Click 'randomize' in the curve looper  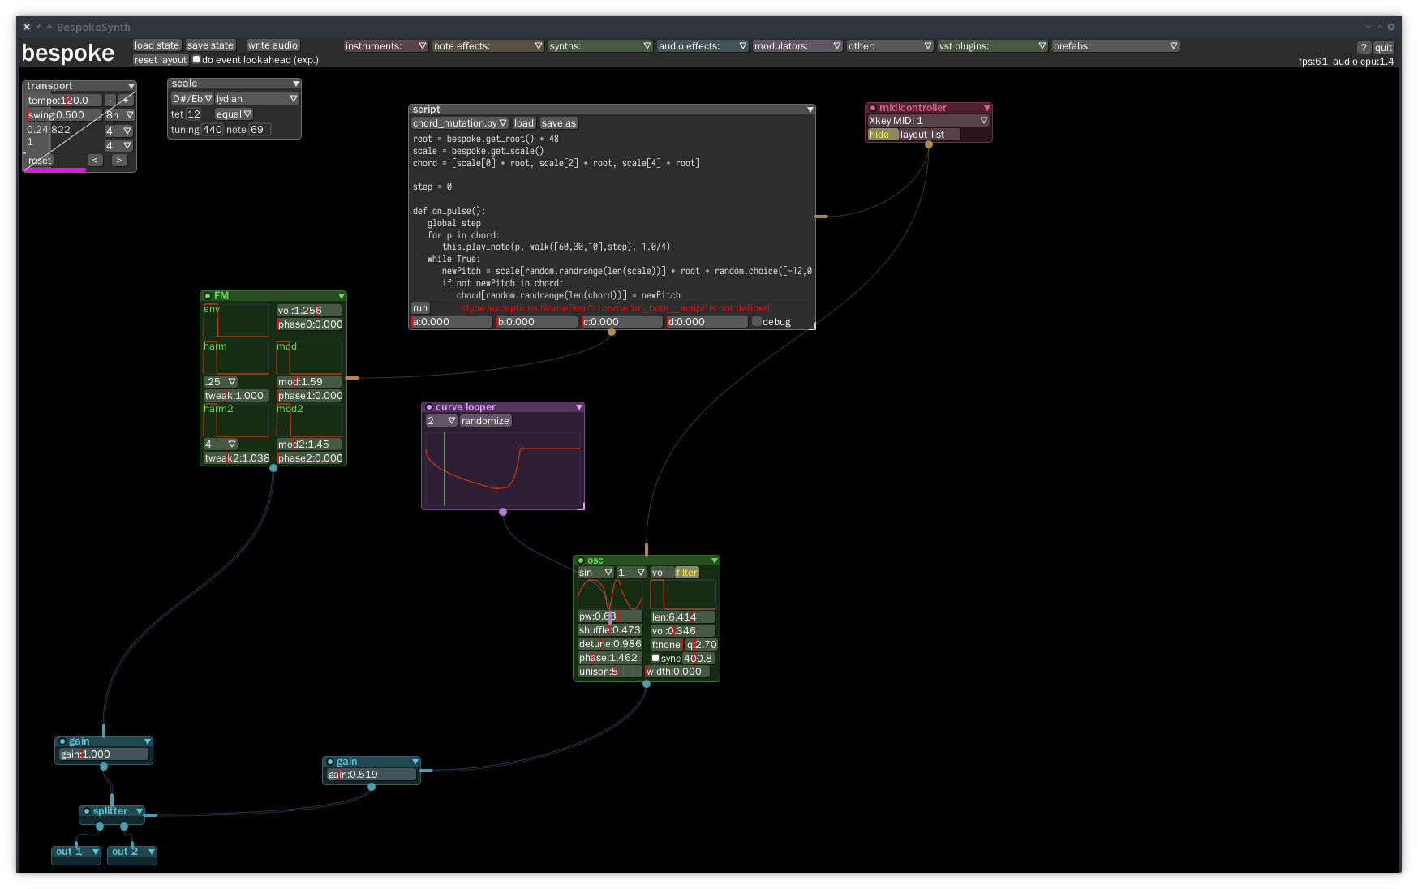point(485,420)
